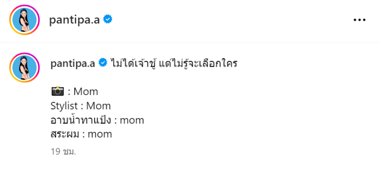This screenshot has height=173, width=379.
Task: Click the caption author's profile avatar
Action: tap(25, 68)
